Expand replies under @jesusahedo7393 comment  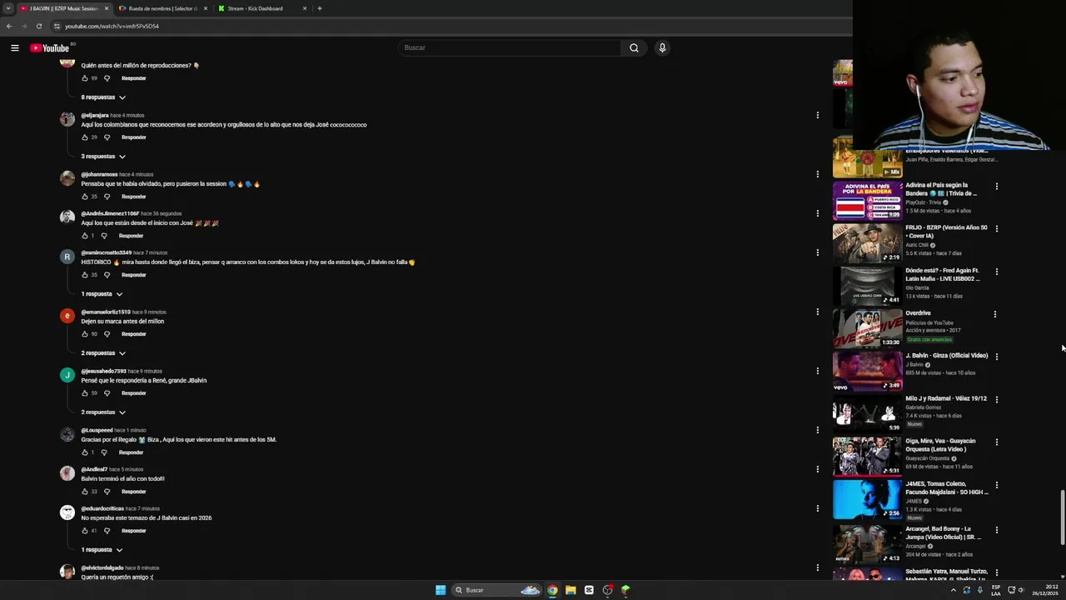click(x=103, y=412)
